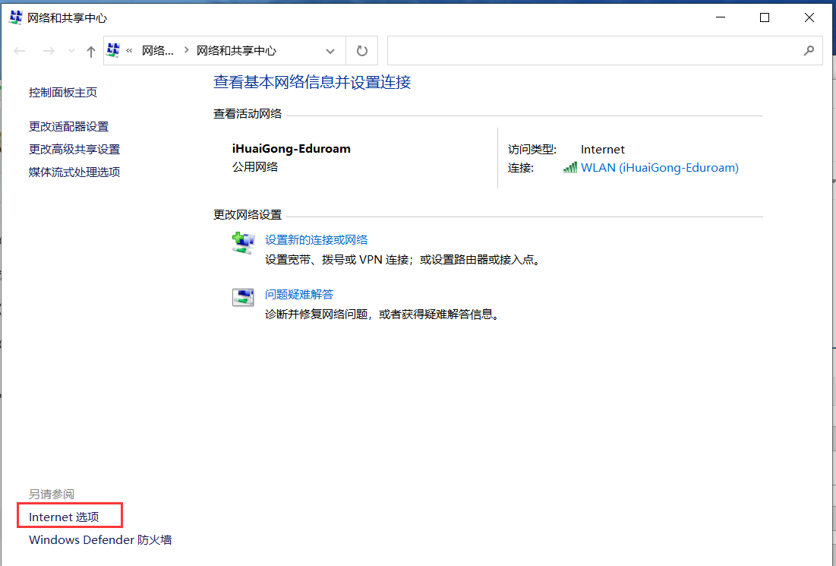
Task: Expand the « breadcrumb overflow chevron
Action: 130,51
